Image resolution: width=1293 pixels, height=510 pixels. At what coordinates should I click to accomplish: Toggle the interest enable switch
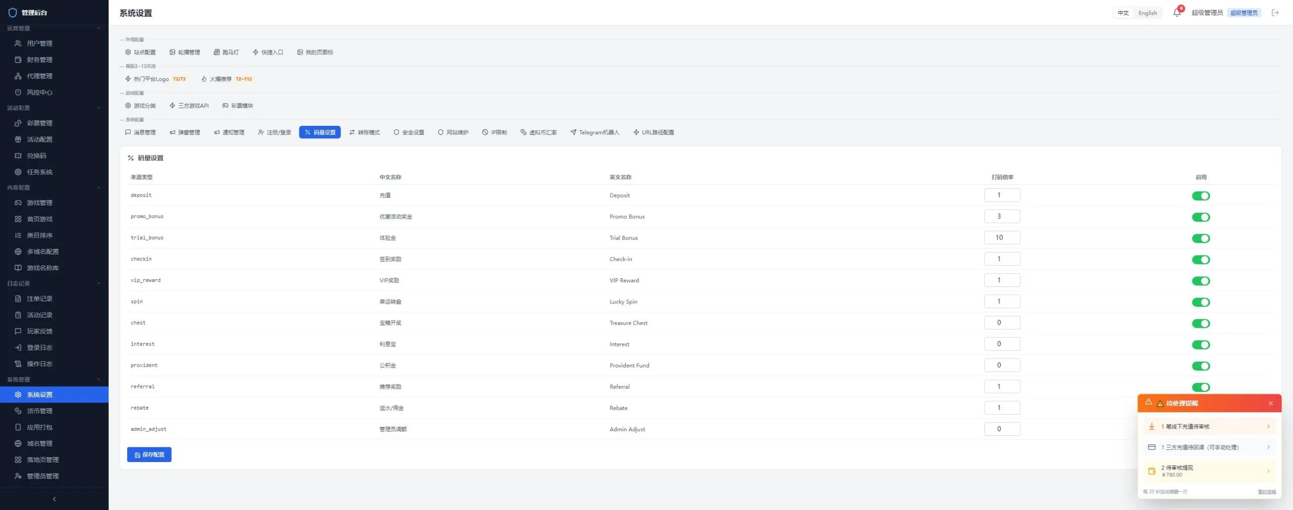tap(1201, 345)
